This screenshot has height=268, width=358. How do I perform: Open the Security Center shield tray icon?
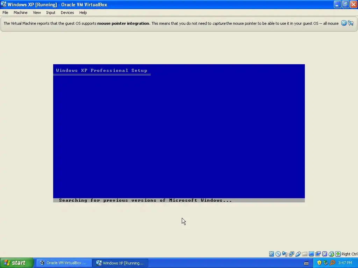point(319,263)
